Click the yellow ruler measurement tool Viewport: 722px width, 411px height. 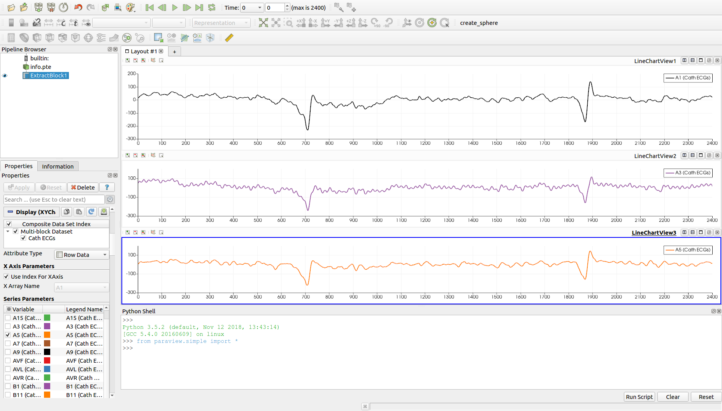[229, 38]
